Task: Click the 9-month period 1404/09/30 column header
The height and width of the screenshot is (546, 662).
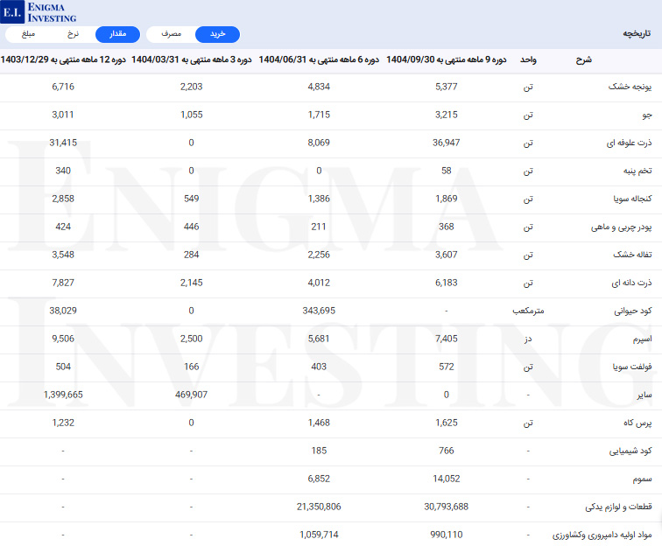Action: (x=446, y=59)
